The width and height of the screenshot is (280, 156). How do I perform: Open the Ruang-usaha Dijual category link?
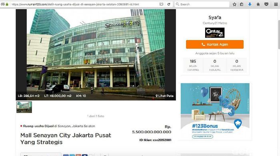(x=38, y=126)
